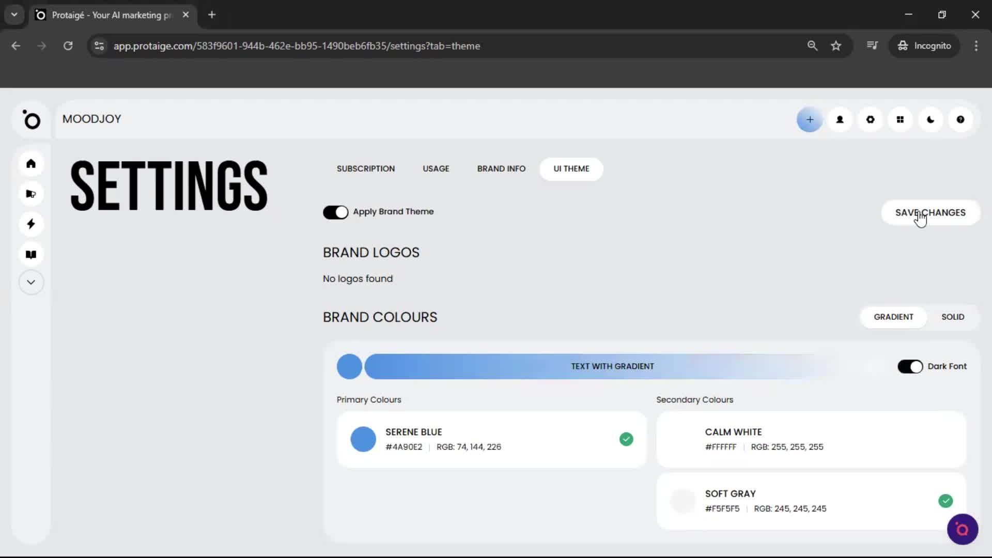
Task: Open the help question mark icon
Action: tap(960, 119)
